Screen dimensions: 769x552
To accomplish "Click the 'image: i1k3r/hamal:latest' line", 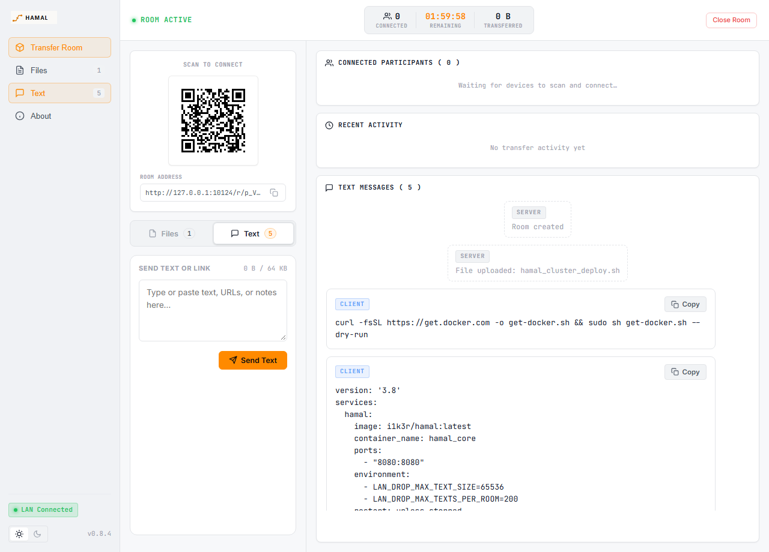I will pos(412,427).
